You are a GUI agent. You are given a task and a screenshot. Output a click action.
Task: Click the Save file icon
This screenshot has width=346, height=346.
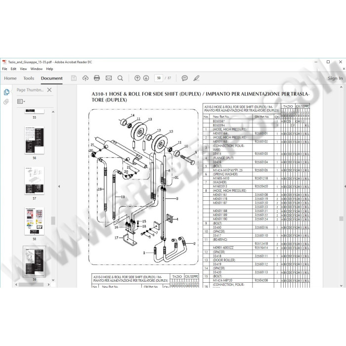click(x=74, y=78)
